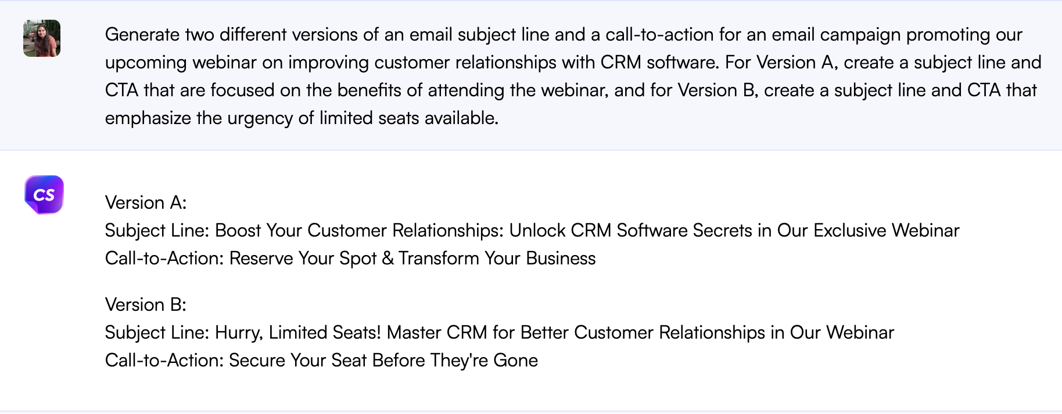The image size is (1062, 414).
Task: Click prompt line "emphasize the urgency of limited seats"
Action: (x=302, y=118)
